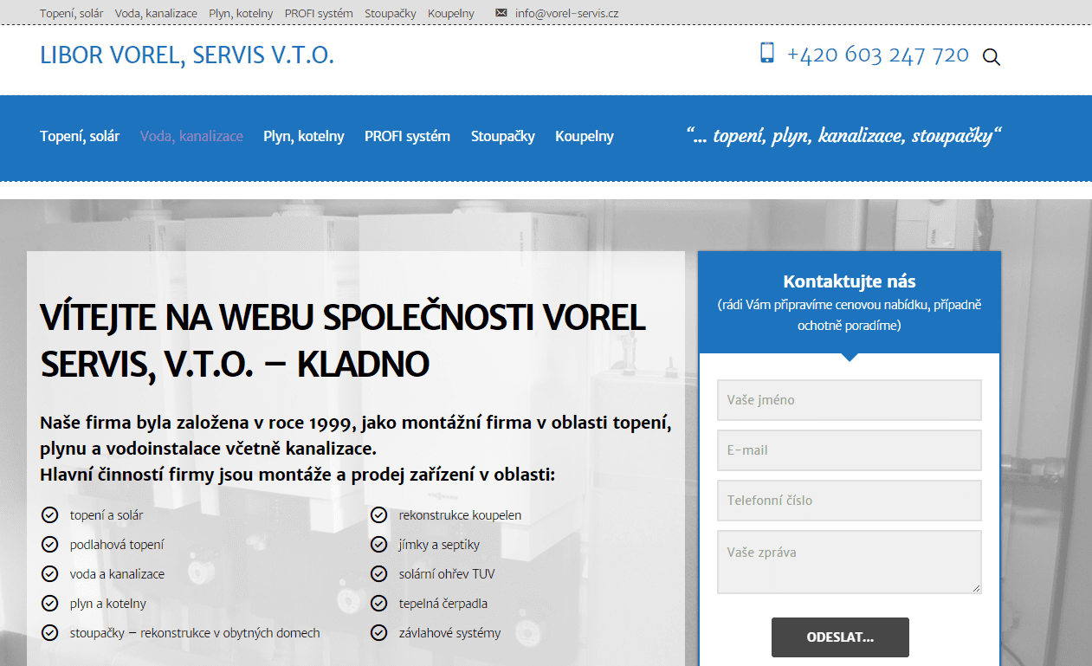Click the envelope email icon
This screenshot has width=1092, height=666.
[501, 13]
